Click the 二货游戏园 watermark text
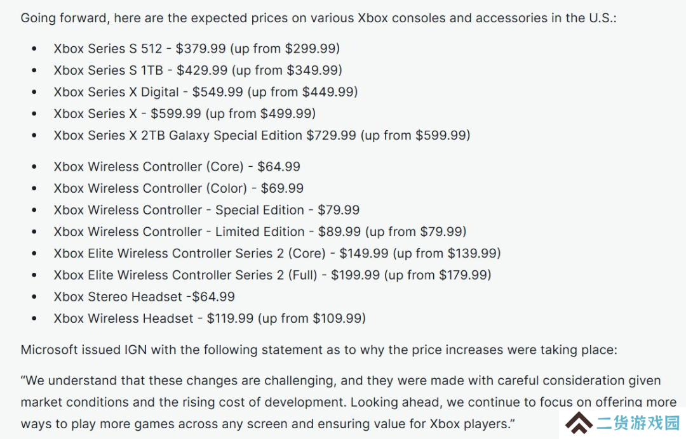The width and height of the screenshot is (686, 439). [639, 423]
